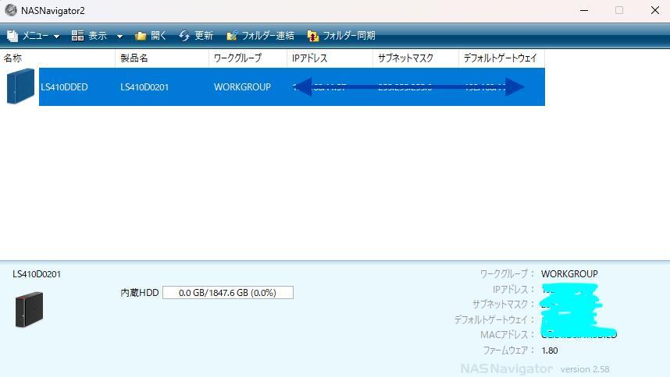The width and height of the screenshot is (670, 377).
Task: Sort by the サブネットマスク column header
Action: [x=415, y=58]
